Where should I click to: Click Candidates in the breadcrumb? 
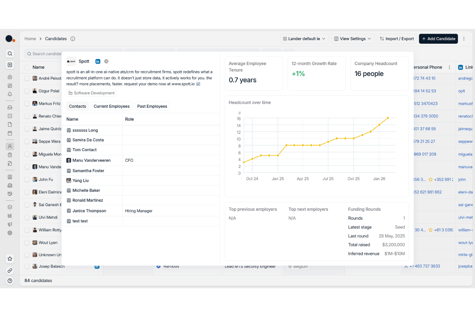click(x=56, y=39)
